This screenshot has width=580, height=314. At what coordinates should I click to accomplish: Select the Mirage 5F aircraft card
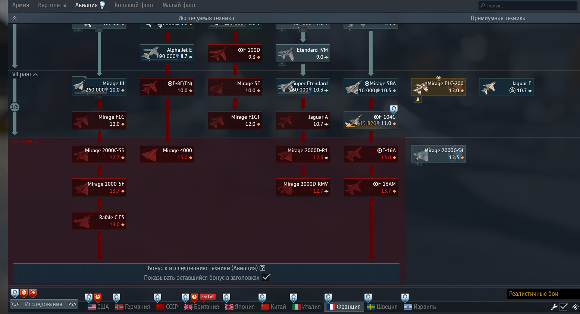235,87
